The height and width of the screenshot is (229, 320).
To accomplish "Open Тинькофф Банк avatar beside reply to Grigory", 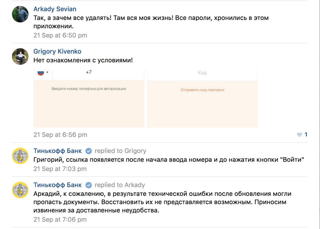I will click(20, 156).
